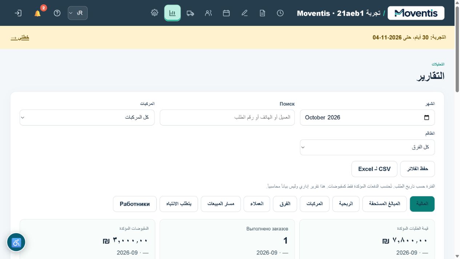460x259 pixels.
Task: Open the vehicles truck icon
Action: tap(190, 13)
